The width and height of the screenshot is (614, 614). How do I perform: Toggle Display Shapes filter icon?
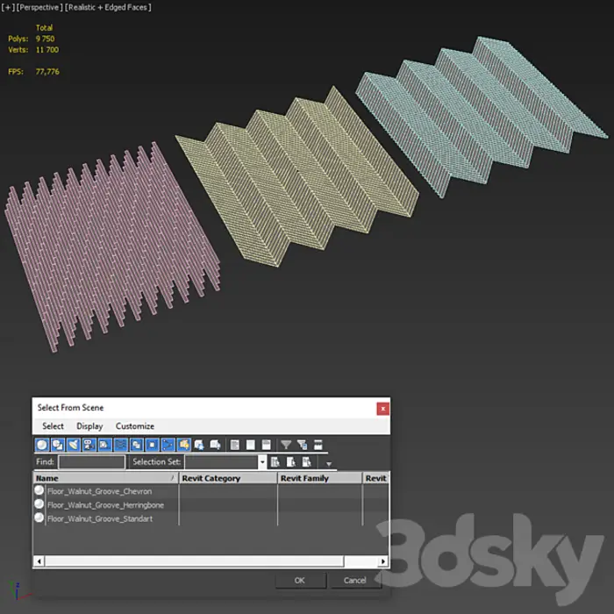point(58,445)
